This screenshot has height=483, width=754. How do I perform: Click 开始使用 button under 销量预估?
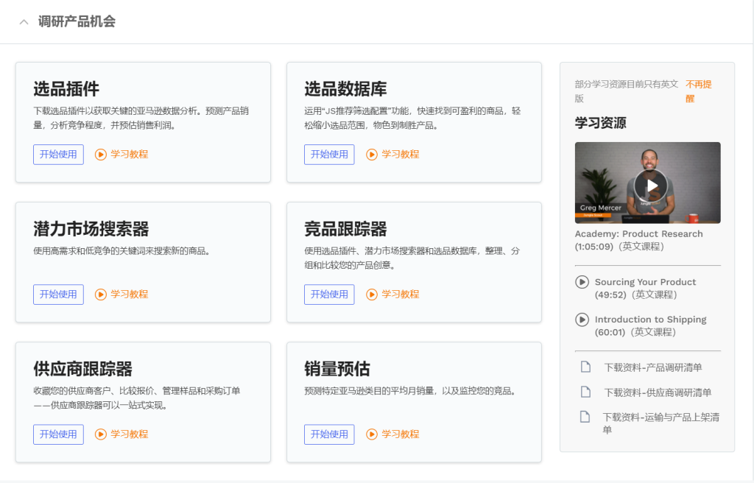[329, 434]
